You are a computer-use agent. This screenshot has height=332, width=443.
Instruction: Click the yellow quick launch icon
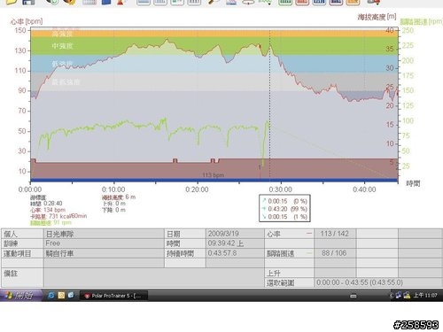pyautogui.click(x=61, y=295)
